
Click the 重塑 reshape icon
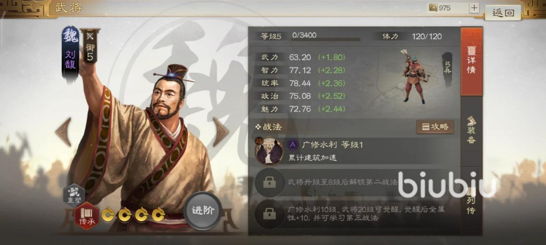[x=74, y=194]
